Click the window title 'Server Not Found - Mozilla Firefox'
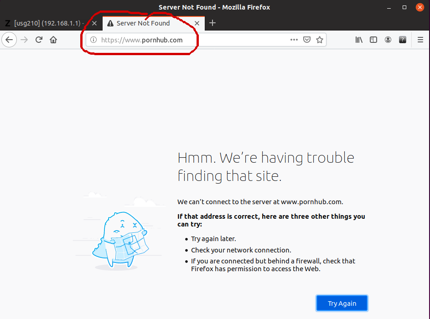This screenshot has width=430, height=319. pos(214,7)
